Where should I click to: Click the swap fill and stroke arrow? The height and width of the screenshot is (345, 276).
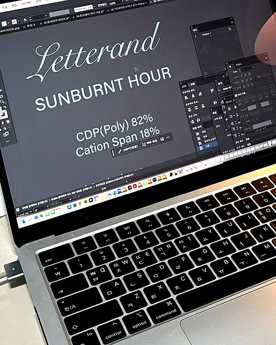(5, 107)
